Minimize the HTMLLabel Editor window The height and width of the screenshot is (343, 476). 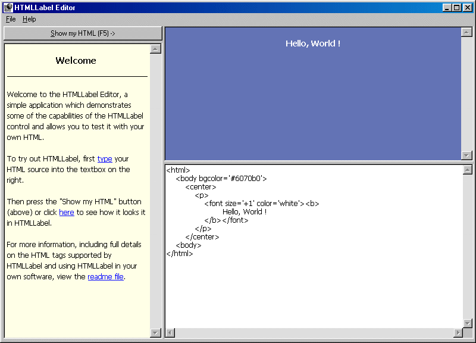point(447,8)
